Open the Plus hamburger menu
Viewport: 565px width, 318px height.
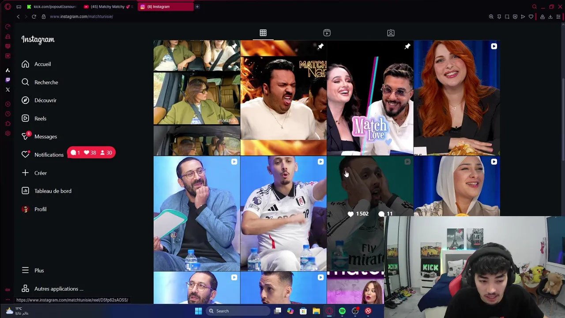[26, 270]
